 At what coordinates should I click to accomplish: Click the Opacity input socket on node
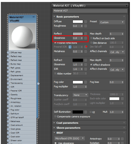8,95
